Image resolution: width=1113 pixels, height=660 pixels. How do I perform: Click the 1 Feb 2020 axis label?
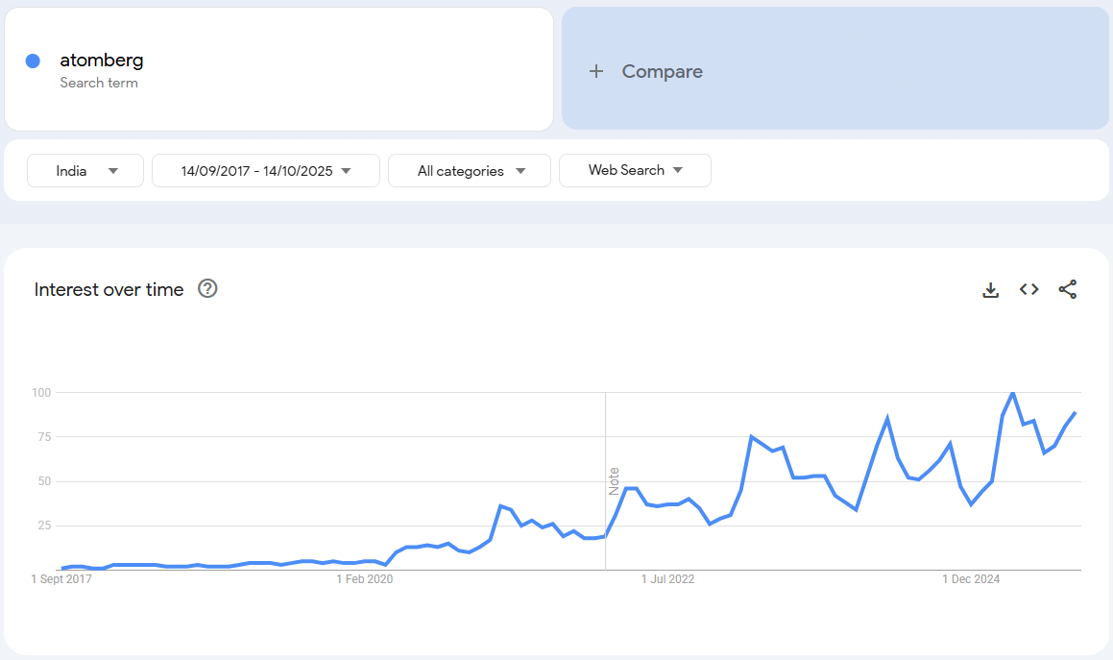pyautogui.click(x=365, y=579)
